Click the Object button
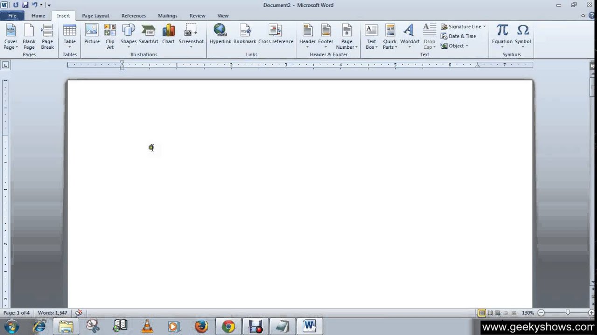This screenshot has height=335, width=597. [452, 46]
